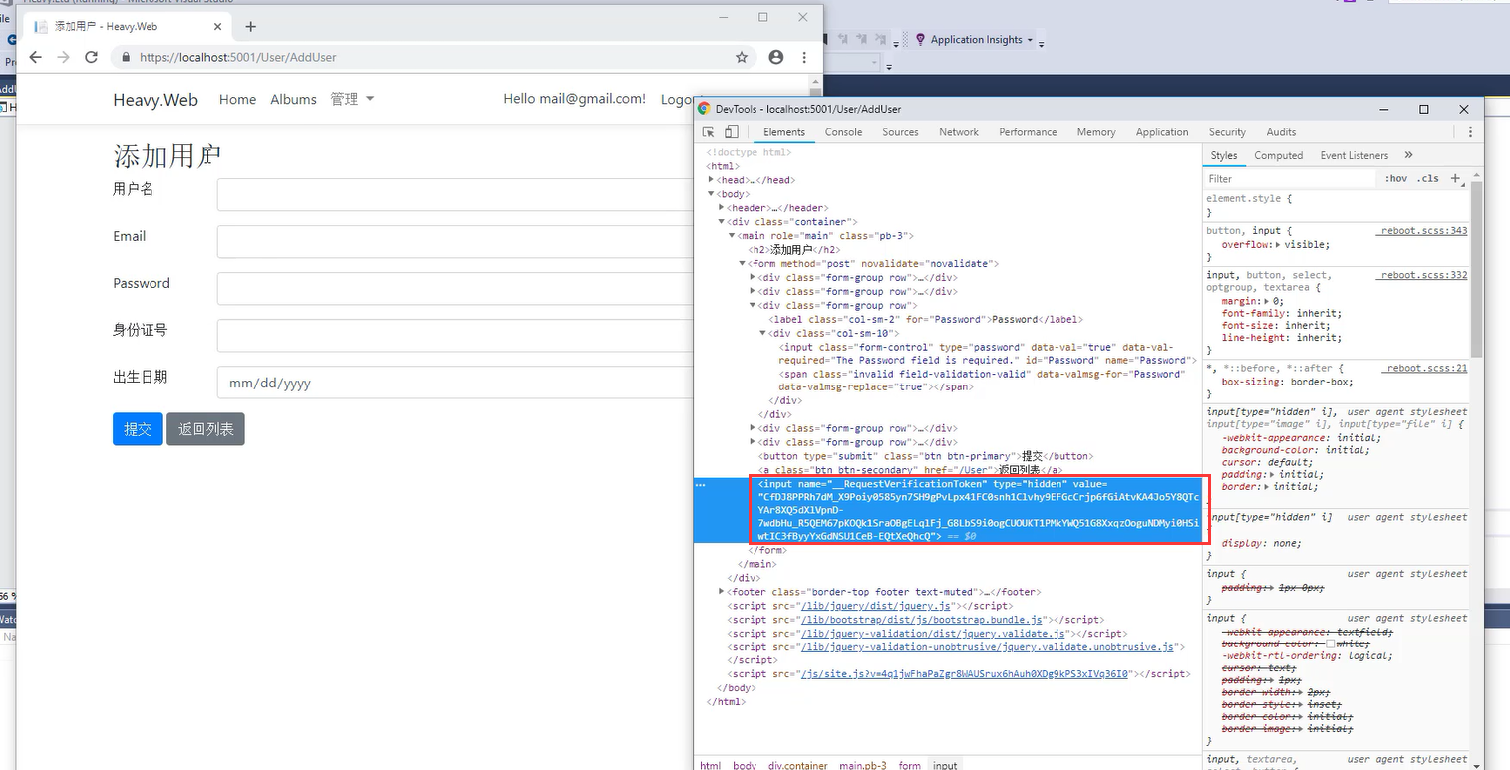1510x770 pixels.
Task: Collapse the div col-sm-10 node
Action: click(762, 333)
